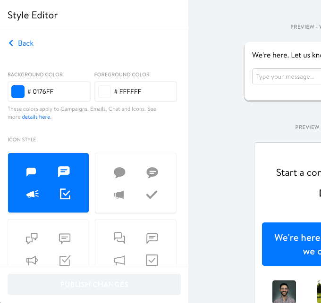This screenshot has height=303, width=321.
Task: Open the blue background color swatch
Action: point(18,91)
